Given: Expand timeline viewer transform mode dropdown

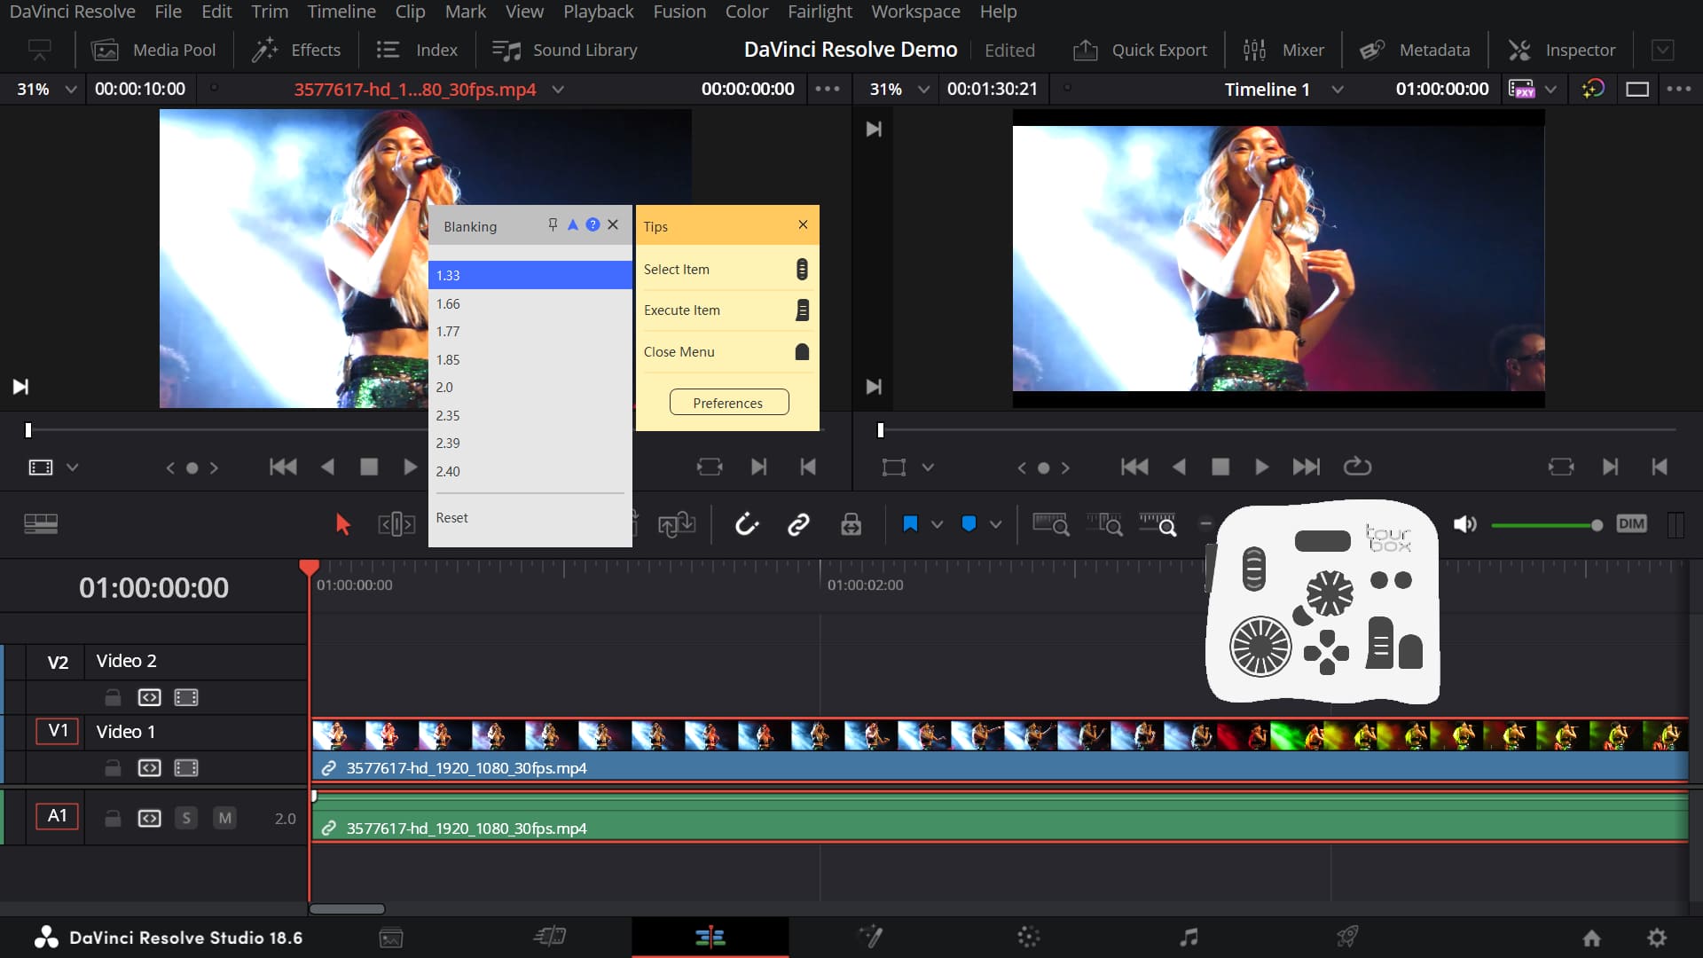Looking at the screenshot, I should pos(928,467).
